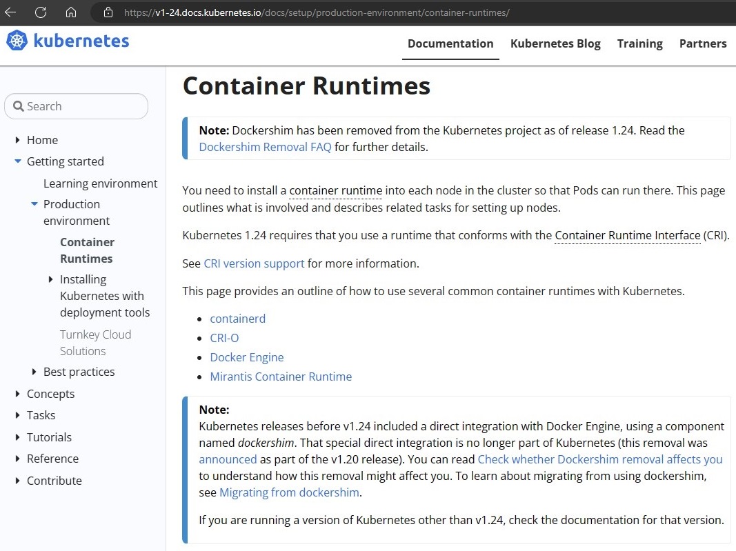Click the browser back arrow
Viewport: 736px width, 551px height.
tap(12, 12)
